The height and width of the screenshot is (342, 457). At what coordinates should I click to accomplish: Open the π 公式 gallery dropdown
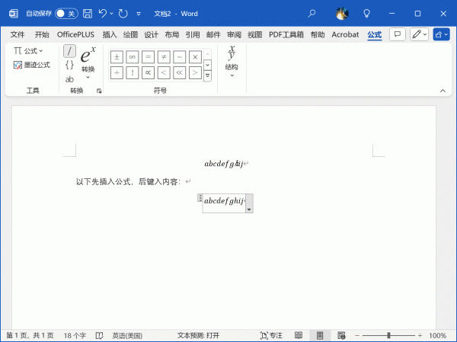coord(28,51)
